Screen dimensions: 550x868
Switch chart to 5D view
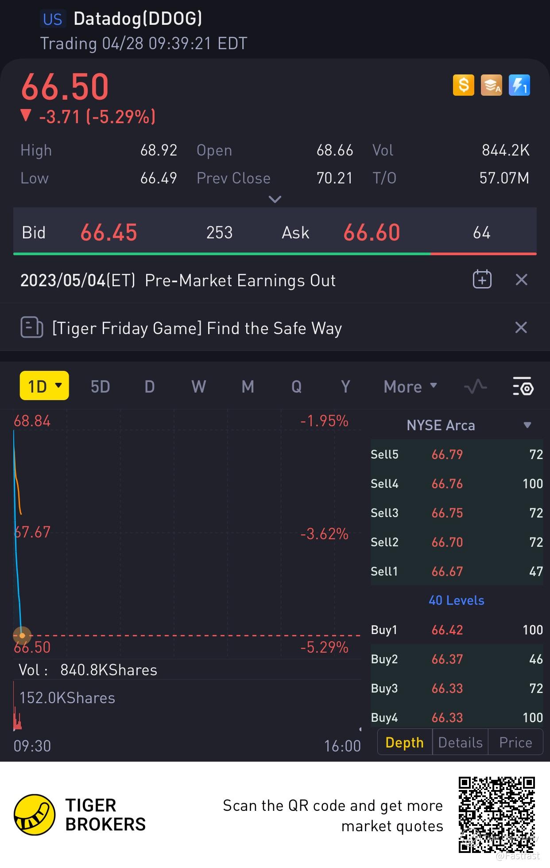point(100,387)
